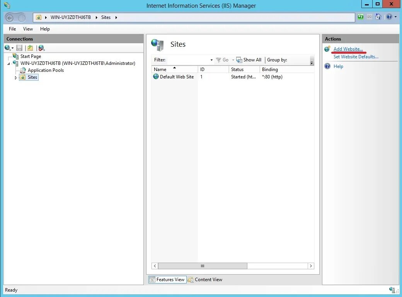The width and height of the screenshot is (402, 297).
Task: Click the horizontal scrollbar thumb
Action: pyautogui.click(x=203, y=266)
